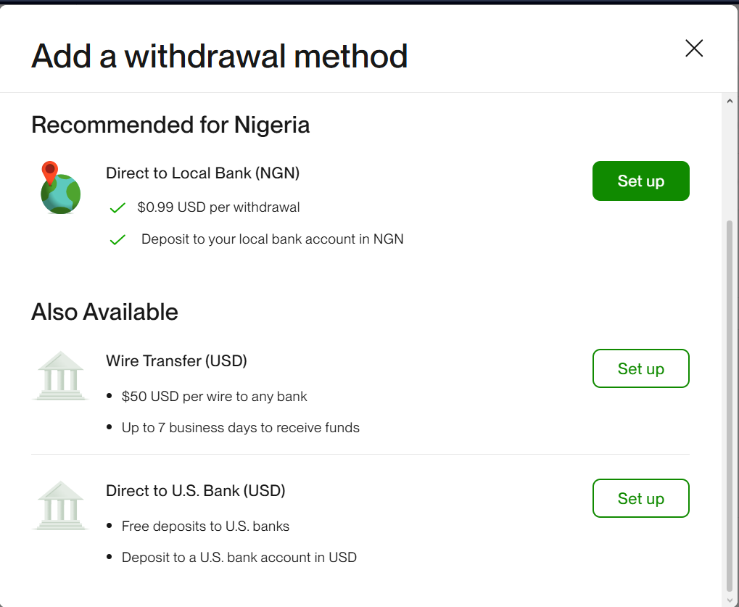Click the Up to 7 business days text
The width and height of the screenshot is (739, 607).
pos(240,428)
